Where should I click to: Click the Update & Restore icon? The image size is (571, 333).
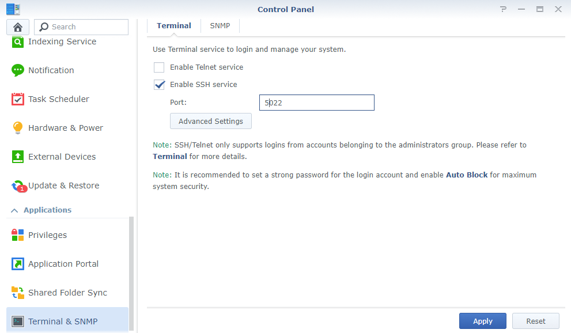coord(19,186)
